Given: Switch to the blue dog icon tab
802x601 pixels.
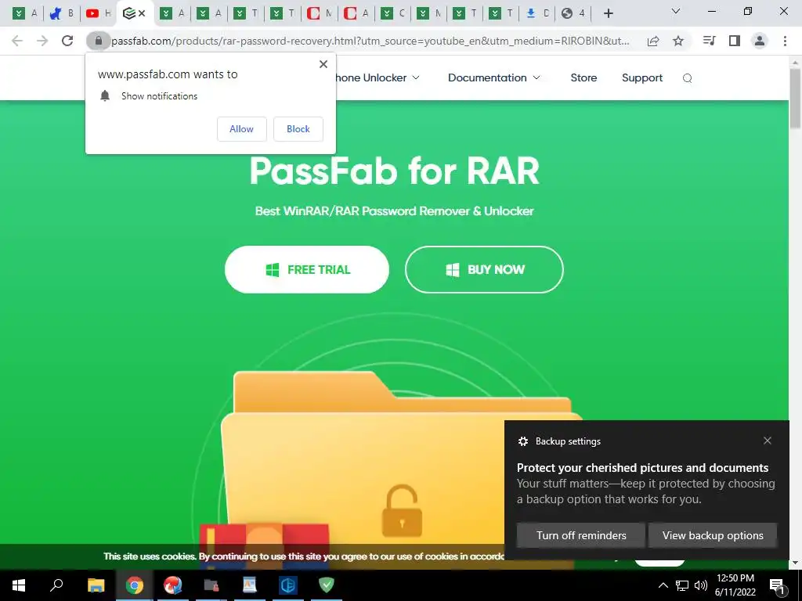Looking at the screenshot, I should 62,13.
